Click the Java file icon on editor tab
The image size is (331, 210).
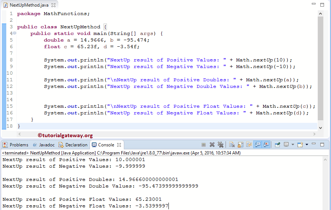click(x=6, y=5)
